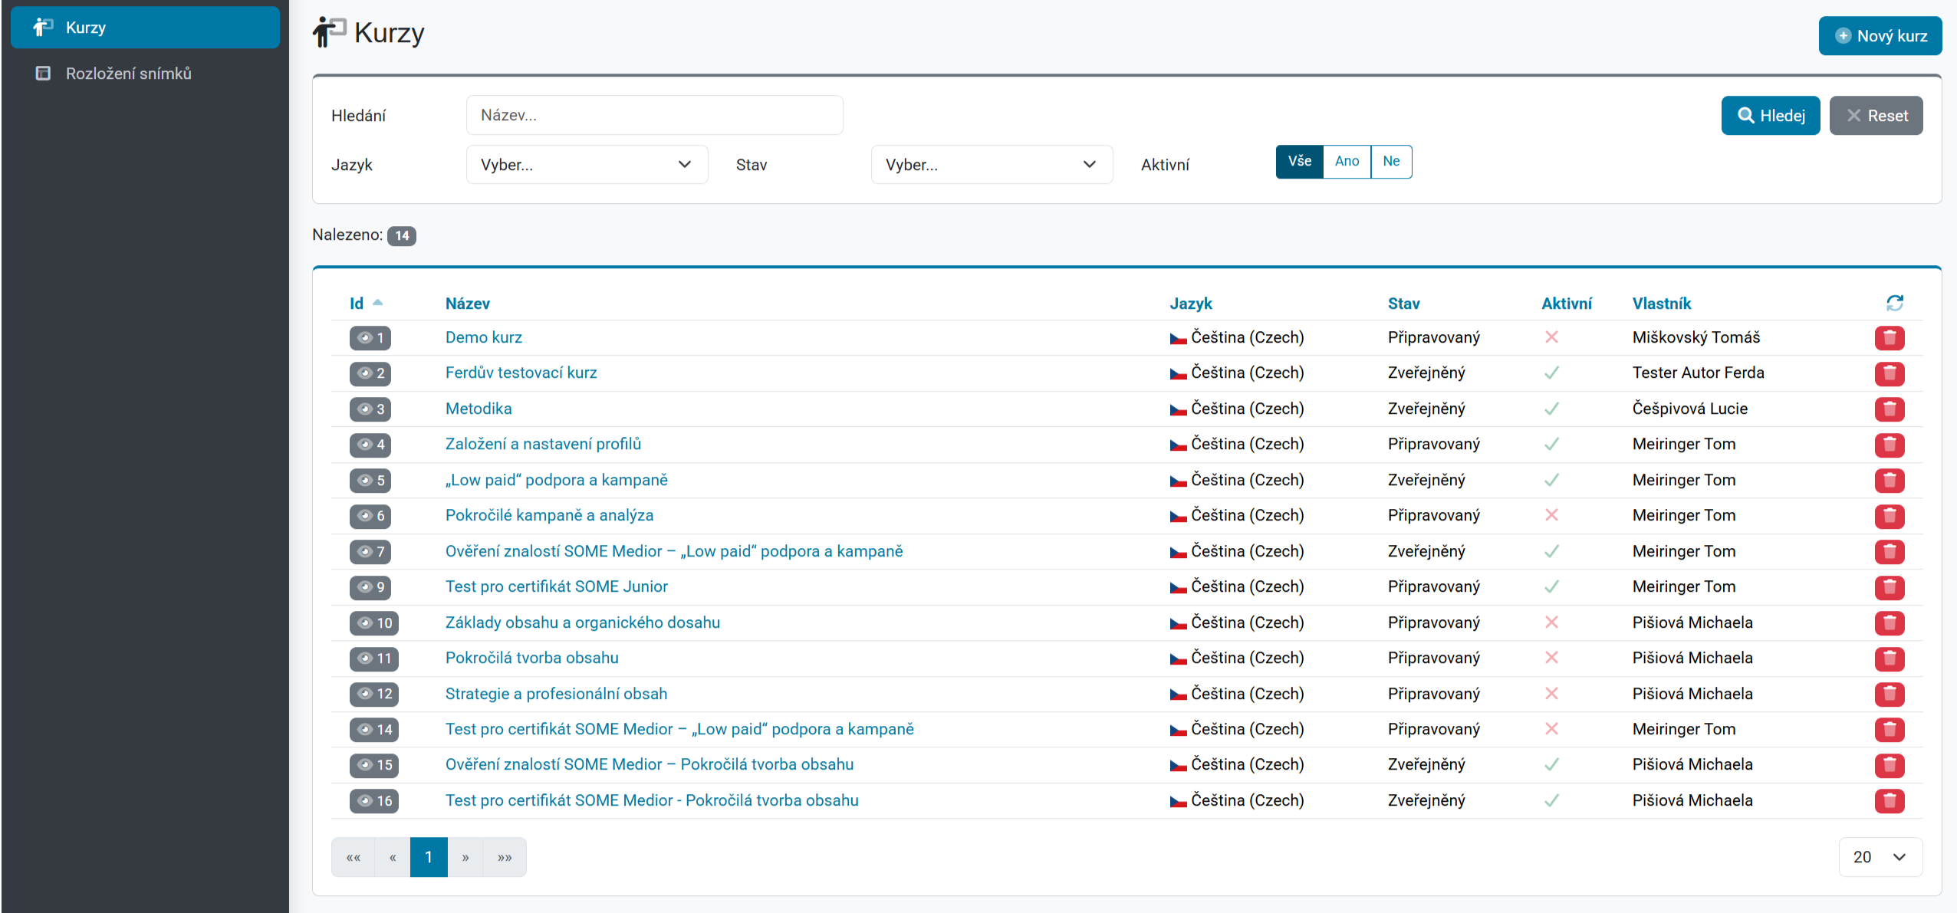Open Kurzy in the sidebar

145,28
